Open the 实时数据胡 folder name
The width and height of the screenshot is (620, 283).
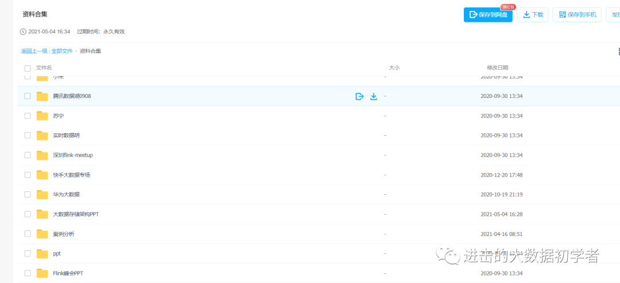pos(67,135)
